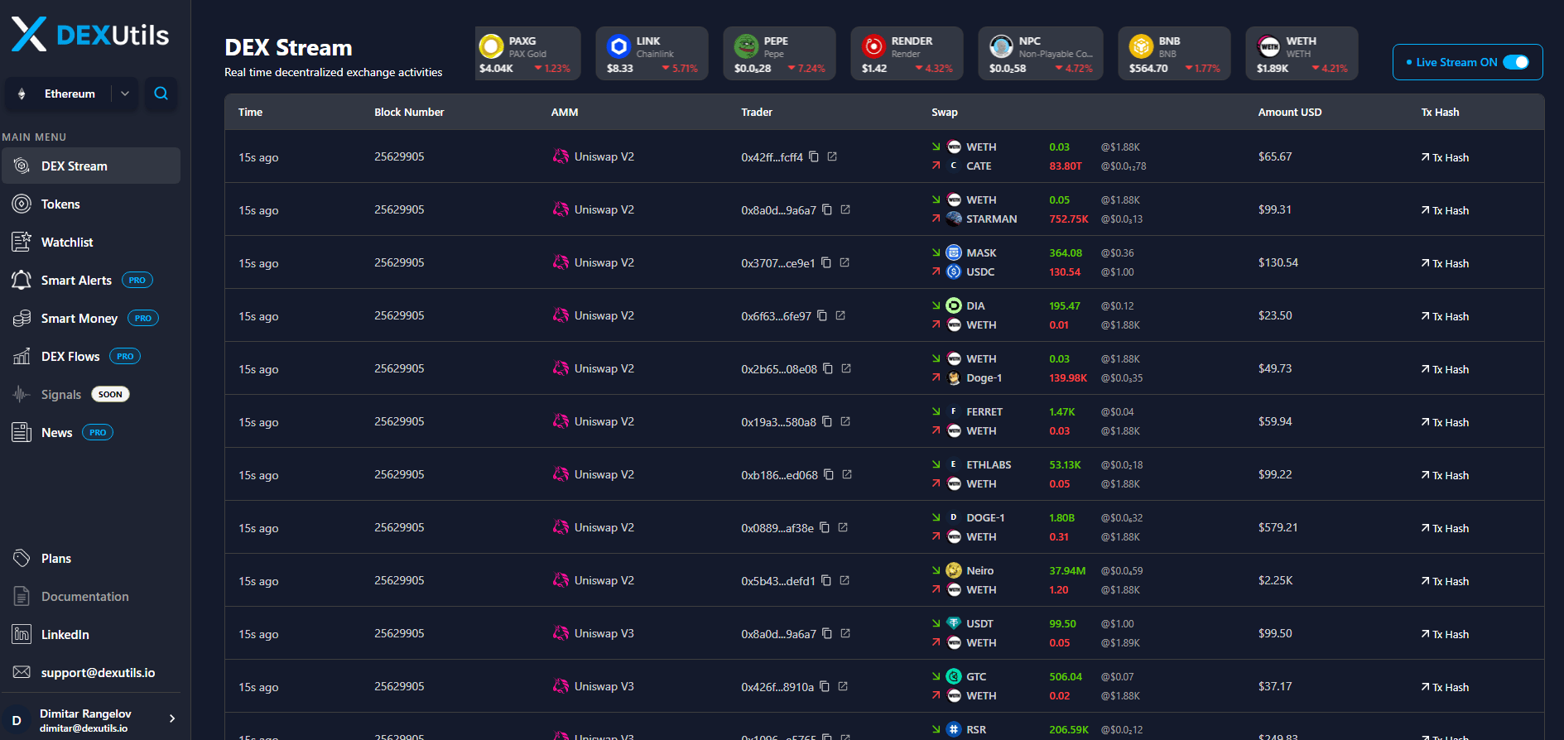This screenshot has width=1564, height=740.
Task: Open the DEX Stream menu item
Action: tap(91, 166)
